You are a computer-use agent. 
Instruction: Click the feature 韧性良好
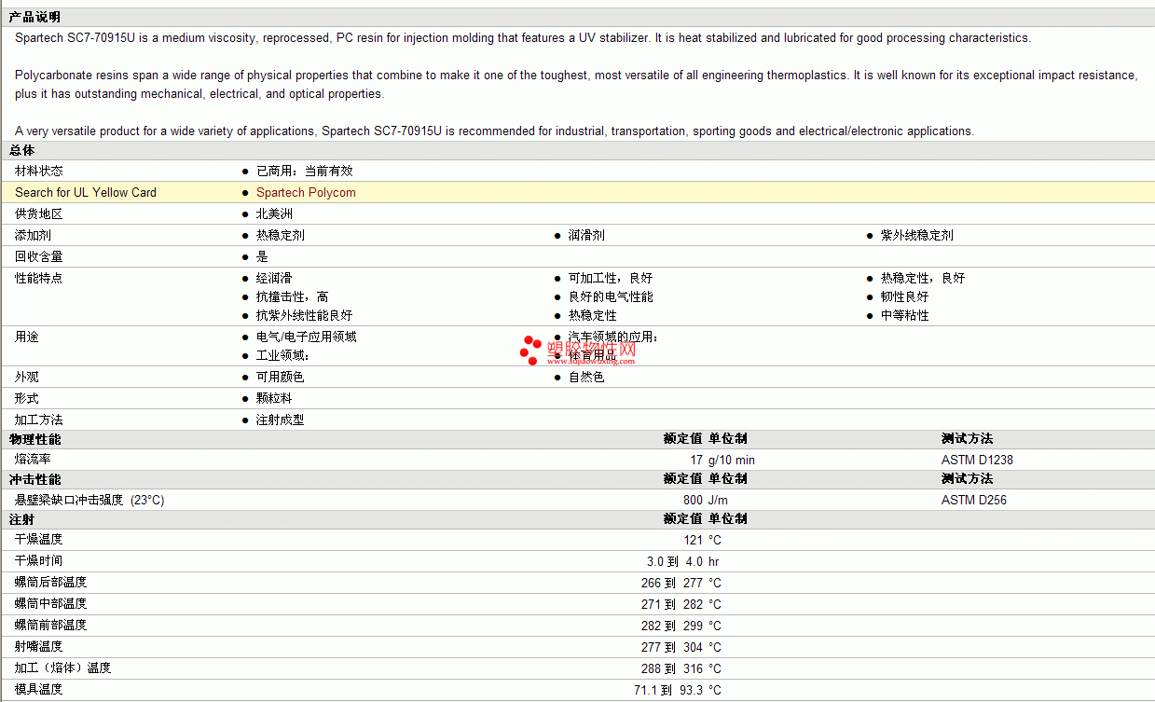coord(905,296)
